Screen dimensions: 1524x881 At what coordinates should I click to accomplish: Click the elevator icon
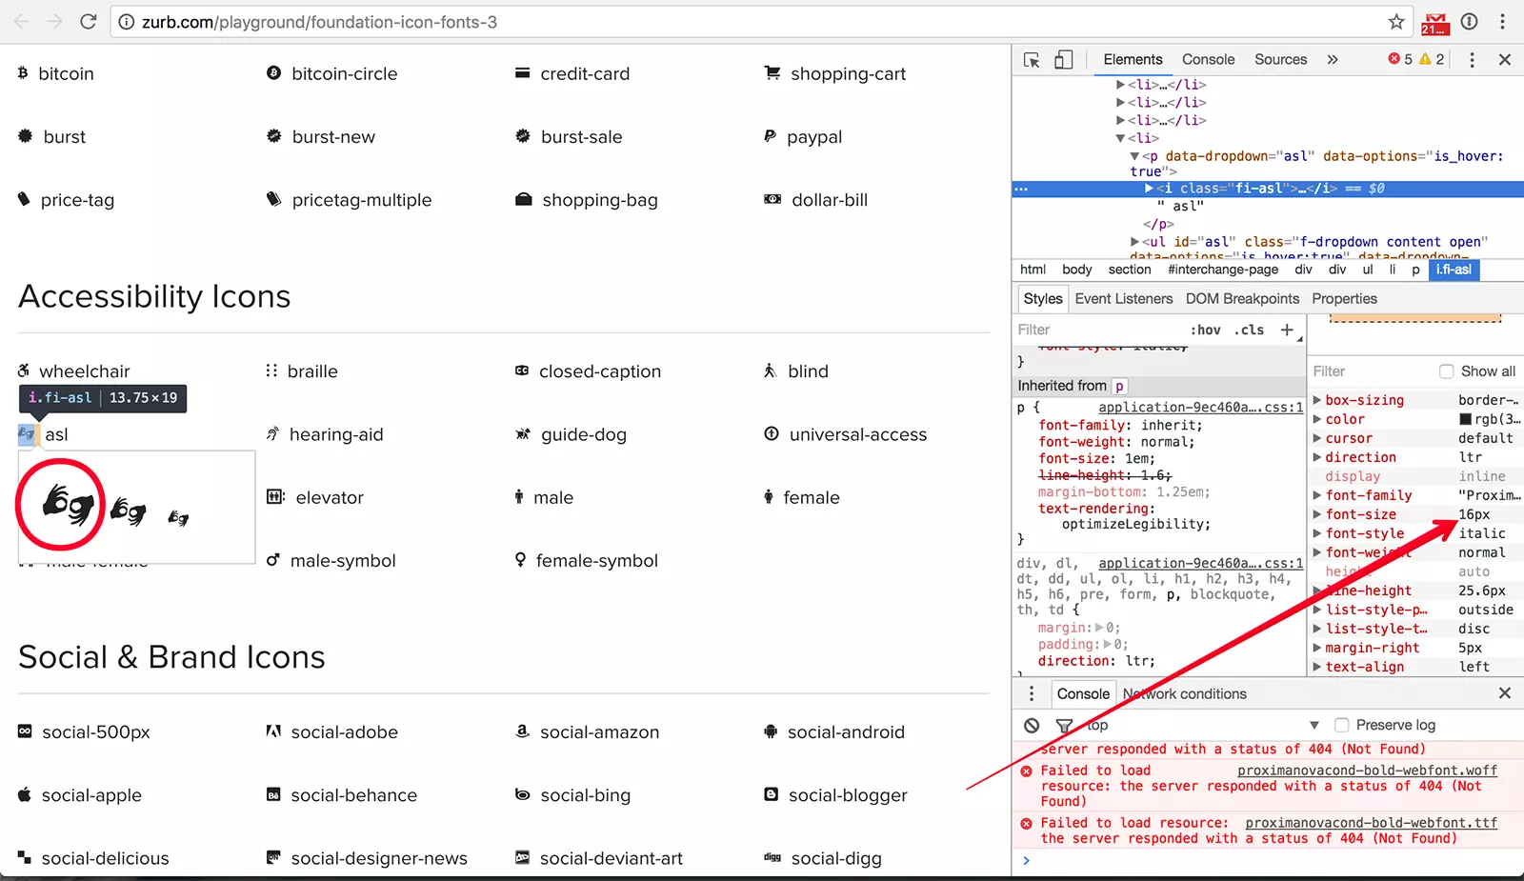coord(275,496)
